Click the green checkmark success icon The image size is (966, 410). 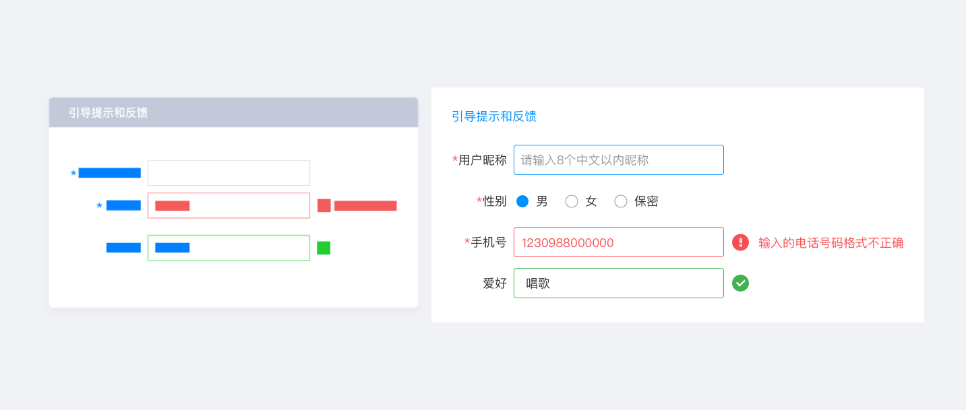coord(740,283)
